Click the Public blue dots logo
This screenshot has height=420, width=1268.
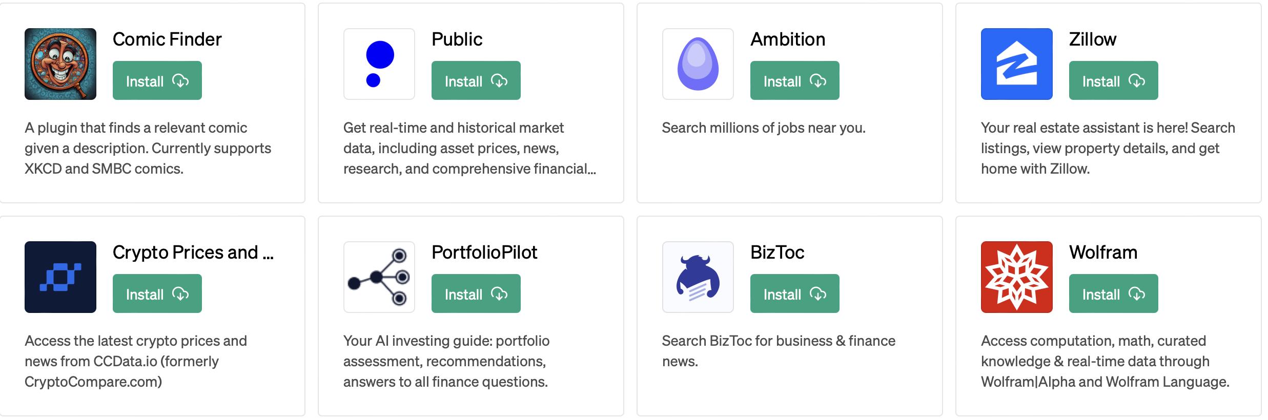[x=379, y=64]
